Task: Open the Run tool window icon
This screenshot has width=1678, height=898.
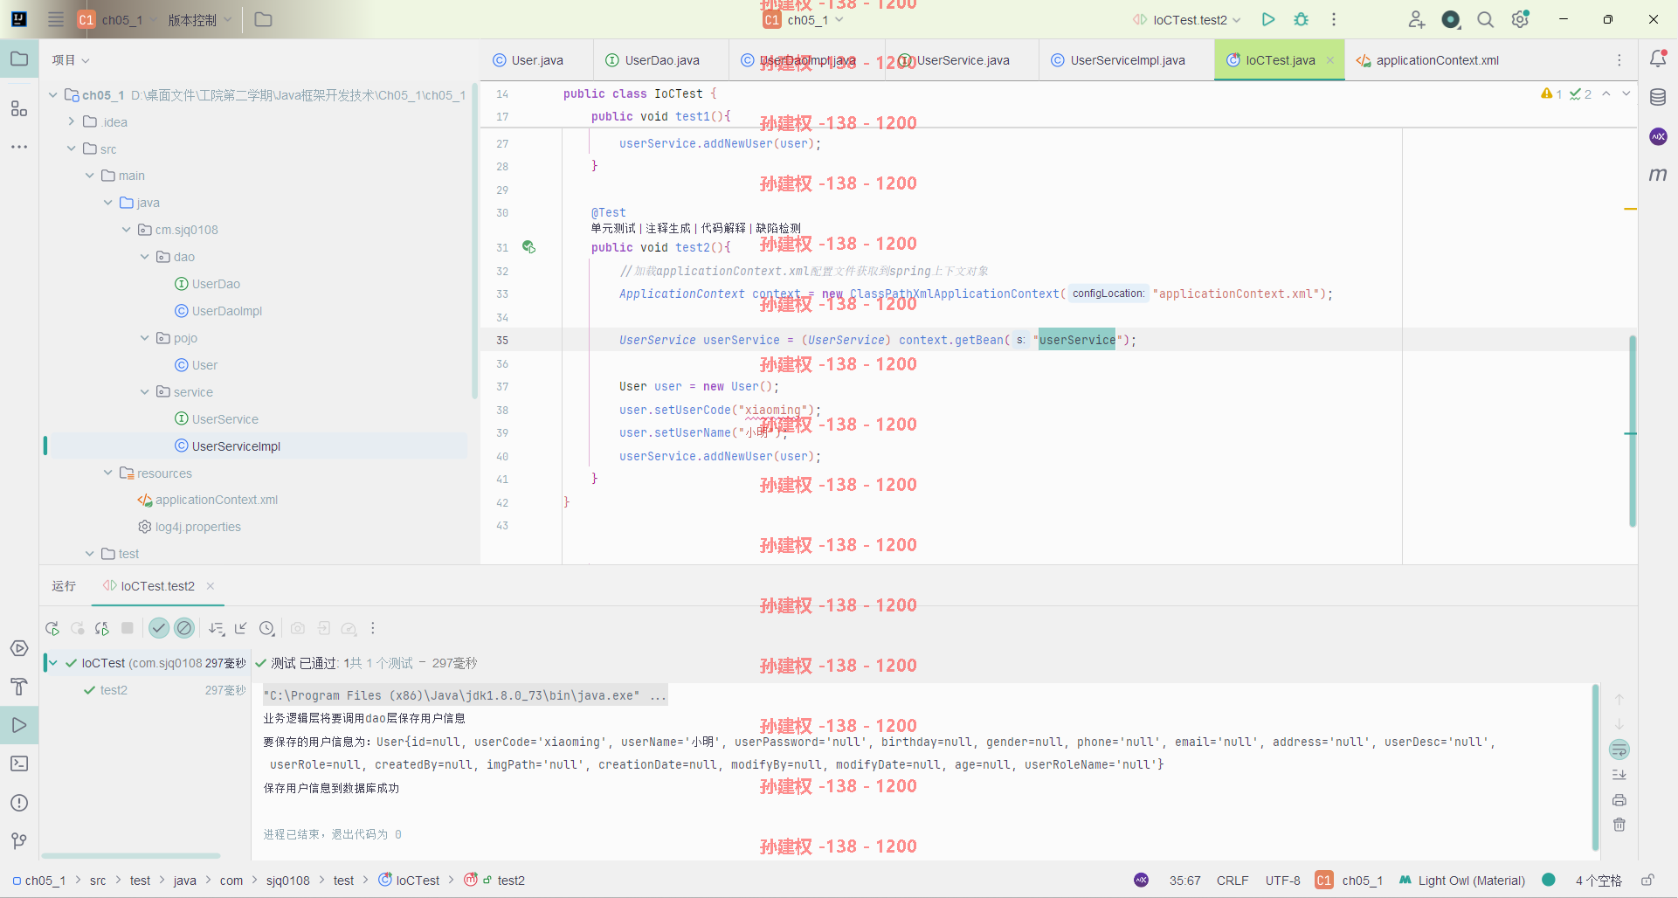Action: tap(19, 725)
